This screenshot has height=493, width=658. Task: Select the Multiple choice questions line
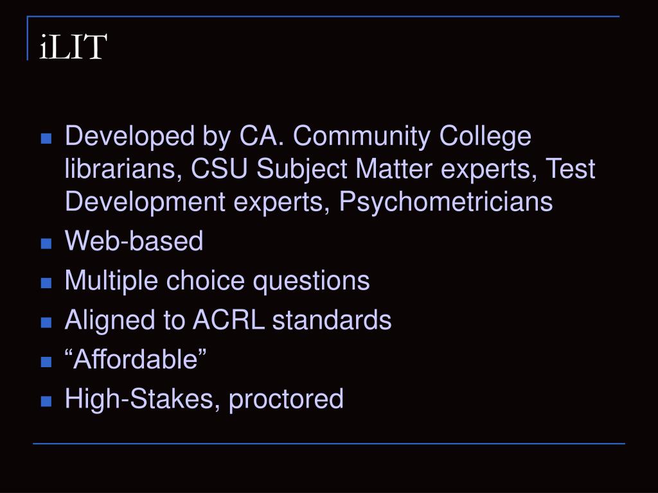pyautogui.click(x=217, y=280)
